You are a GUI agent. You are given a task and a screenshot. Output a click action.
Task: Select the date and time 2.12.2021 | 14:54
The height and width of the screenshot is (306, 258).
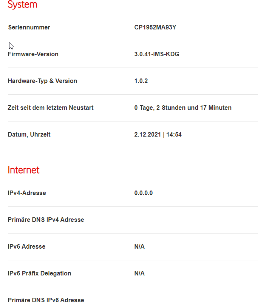tap(158, 134)
